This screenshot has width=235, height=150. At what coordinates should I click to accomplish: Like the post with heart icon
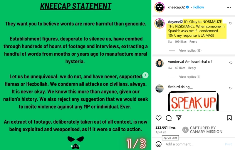159,118
